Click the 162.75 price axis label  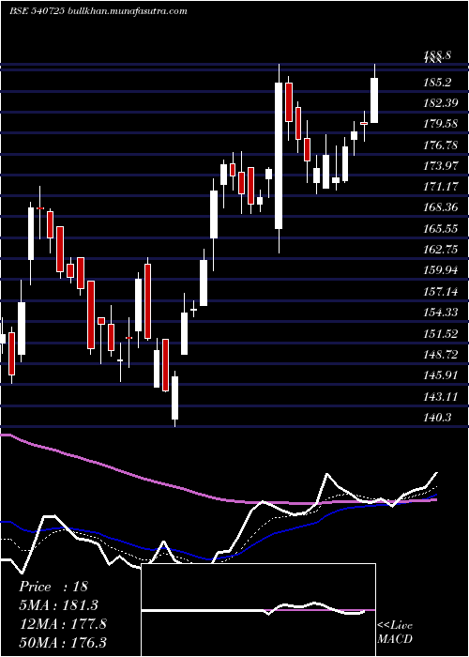[441, 250]
